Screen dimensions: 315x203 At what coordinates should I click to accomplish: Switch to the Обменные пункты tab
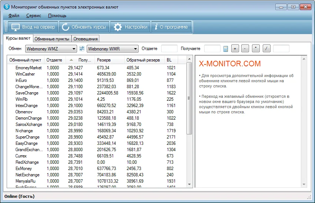coord(52,39)
